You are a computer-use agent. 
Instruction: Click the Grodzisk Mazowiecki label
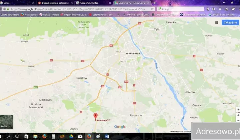[x=36, y=106]
